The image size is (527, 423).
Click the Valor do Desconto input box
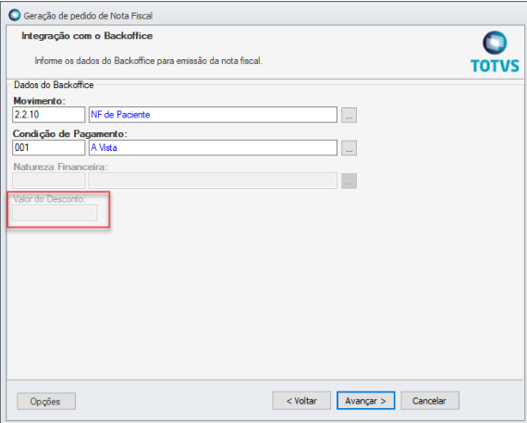click(55, 213)
